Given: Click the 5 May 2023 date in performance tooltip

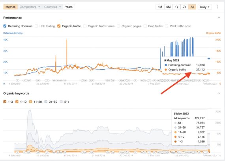Looking at the screenshot, I should pos(172,60).
